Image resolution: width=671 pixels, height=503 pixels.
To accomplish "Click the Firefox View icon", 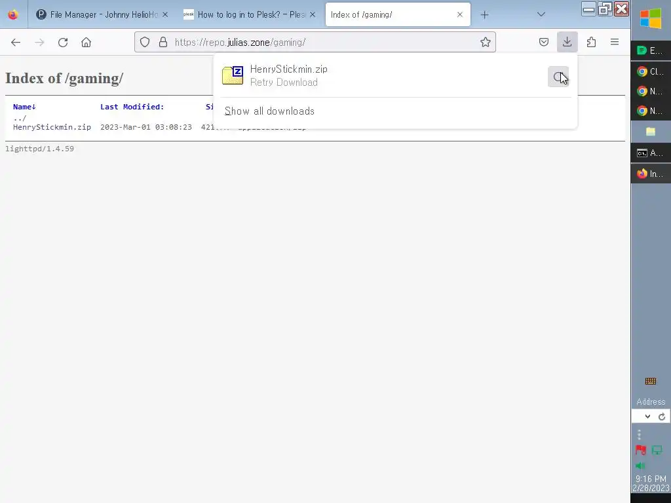I will (x=13, y=14).
